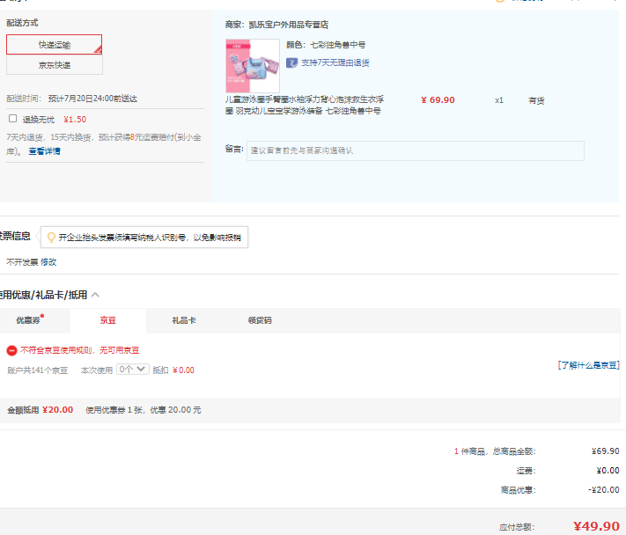Click the 留言 message input field
This screenshot has width=626, height=535.
pos(414,150)
